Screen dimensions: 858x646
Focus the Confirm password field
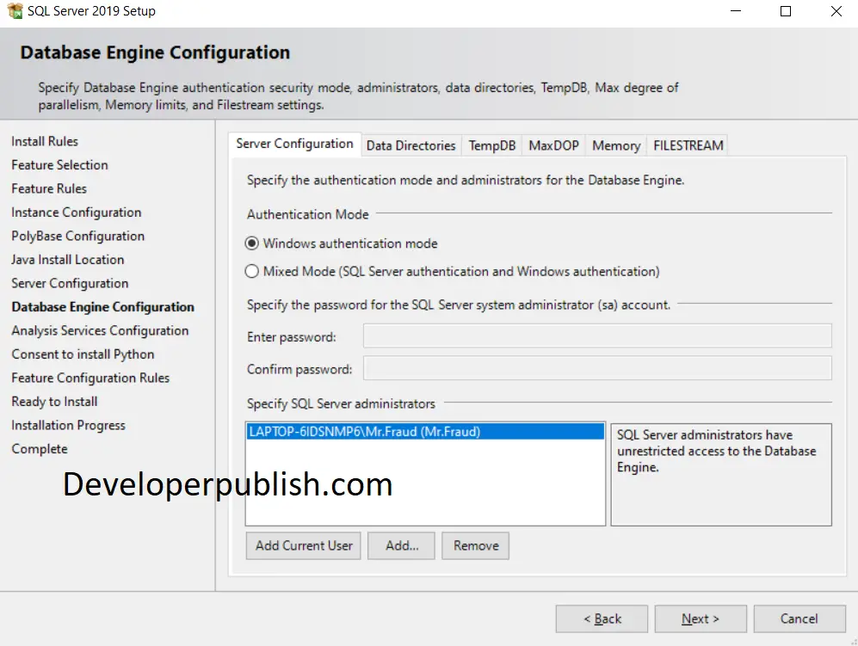597,368
